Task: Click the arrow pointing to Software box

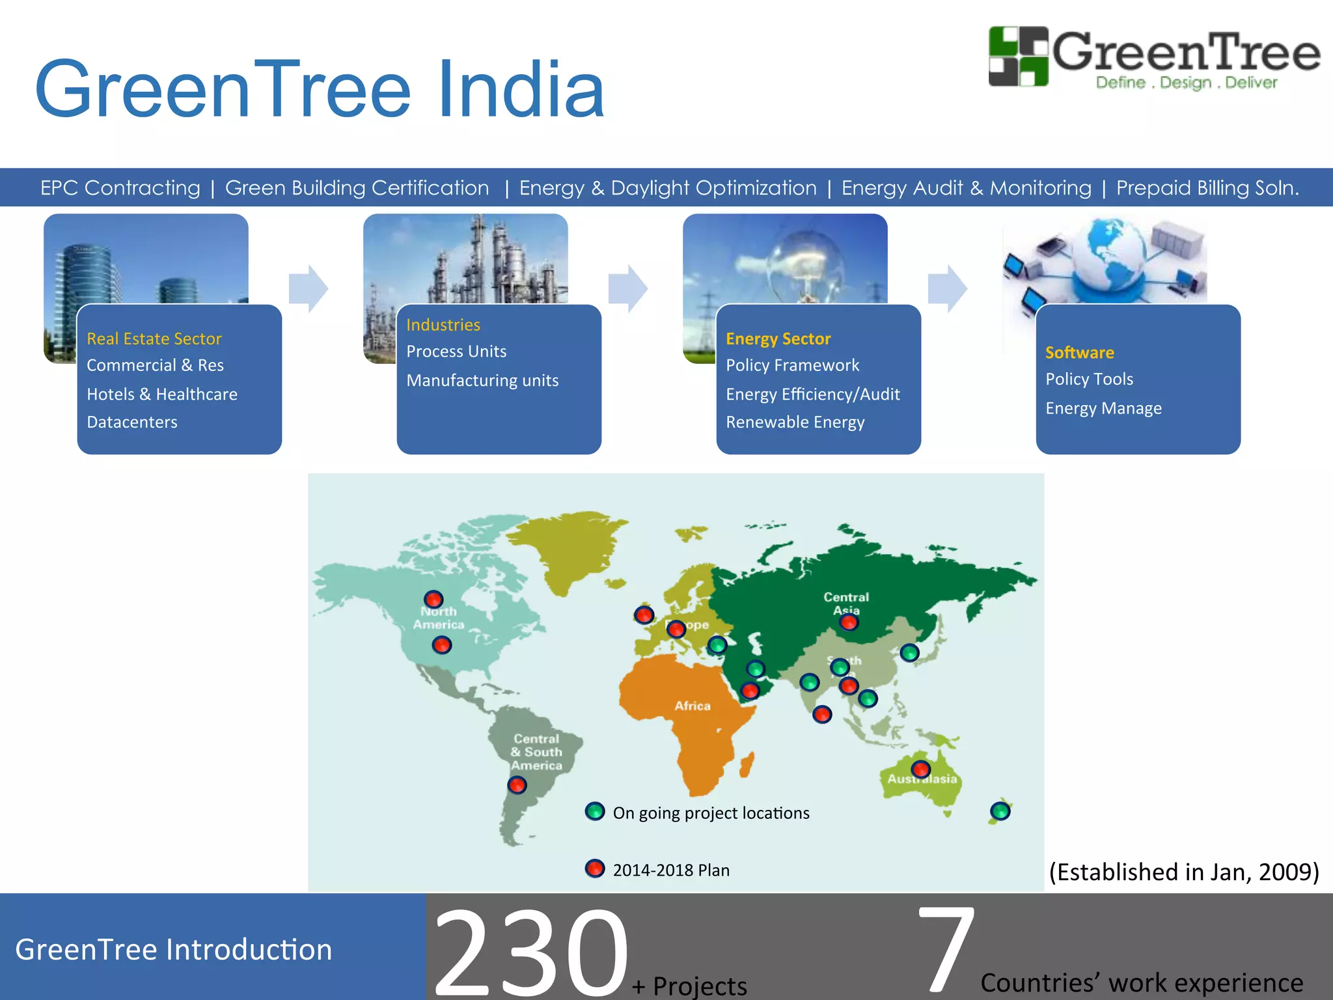Action: tap(947, 288)
